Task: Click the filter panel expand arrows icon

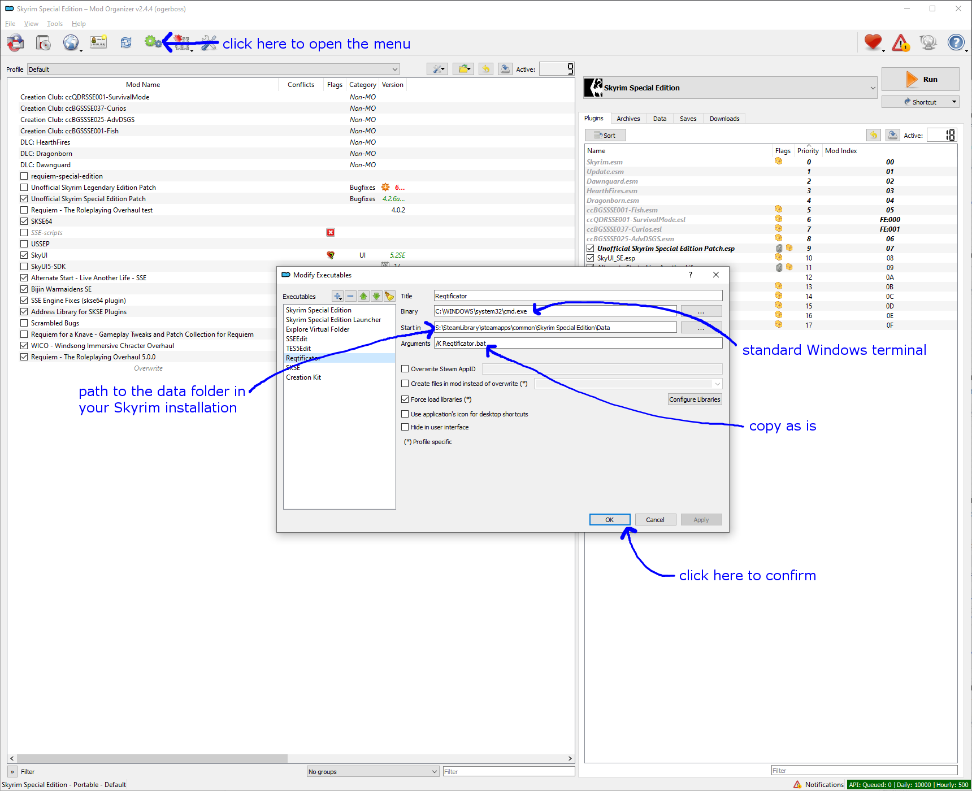Action: [x=12, y=772]
